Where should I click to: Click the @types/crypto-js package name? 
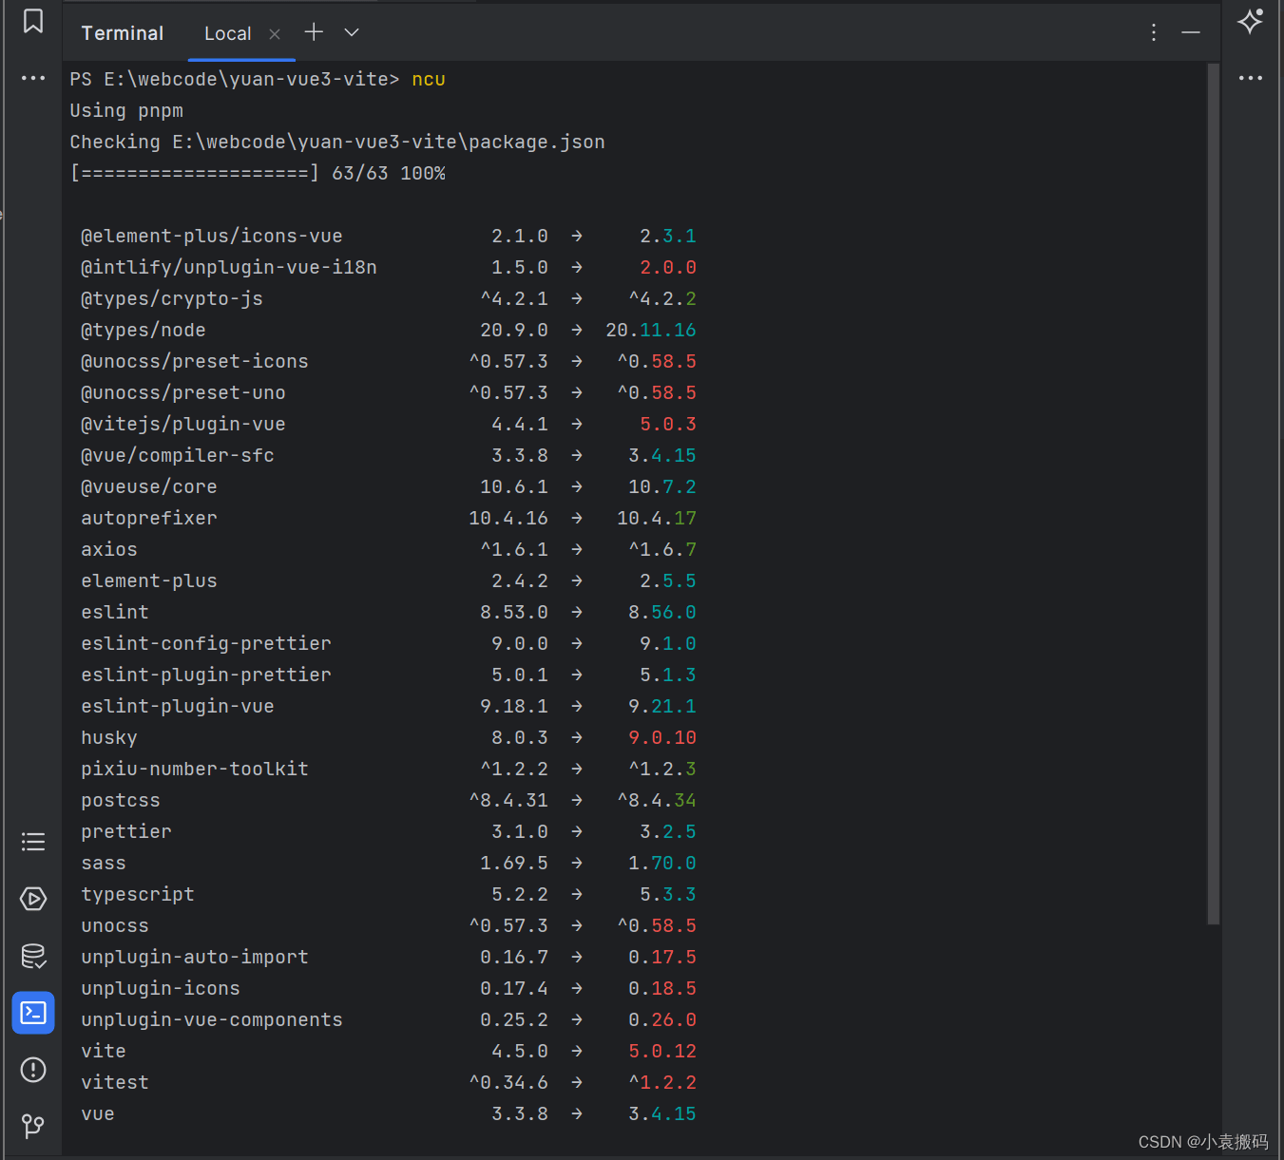172,298
